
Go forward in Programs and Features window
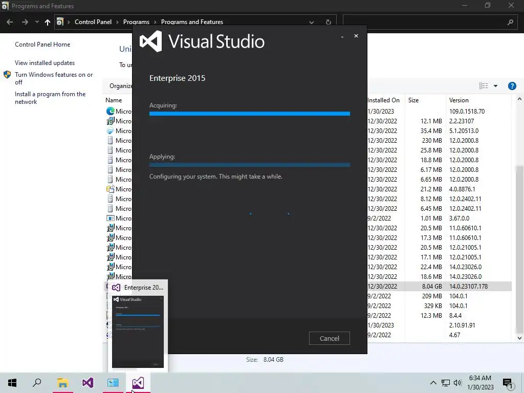[x=25, y=22]
